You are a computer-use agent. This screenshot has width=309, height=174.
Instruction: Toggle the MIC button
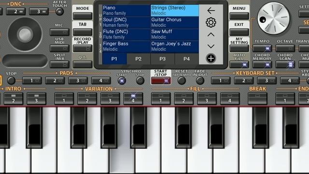pos(59,32)
